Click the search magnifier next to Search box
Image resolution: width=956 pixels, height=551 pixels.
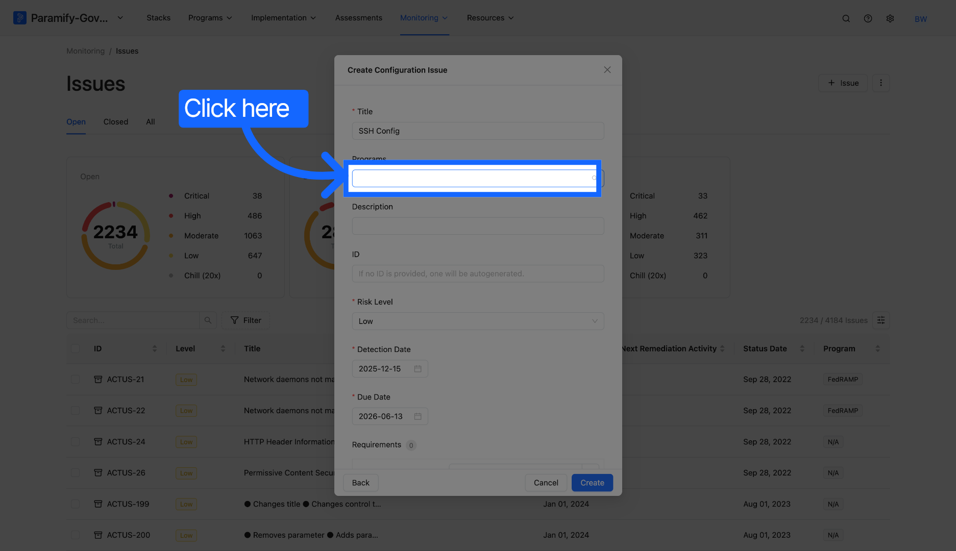pos(208,320)
